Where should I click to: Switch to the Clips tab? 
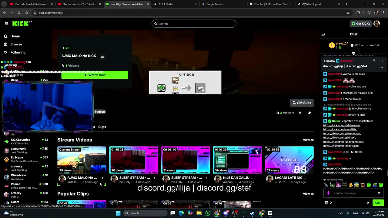(x=102, y=127)
